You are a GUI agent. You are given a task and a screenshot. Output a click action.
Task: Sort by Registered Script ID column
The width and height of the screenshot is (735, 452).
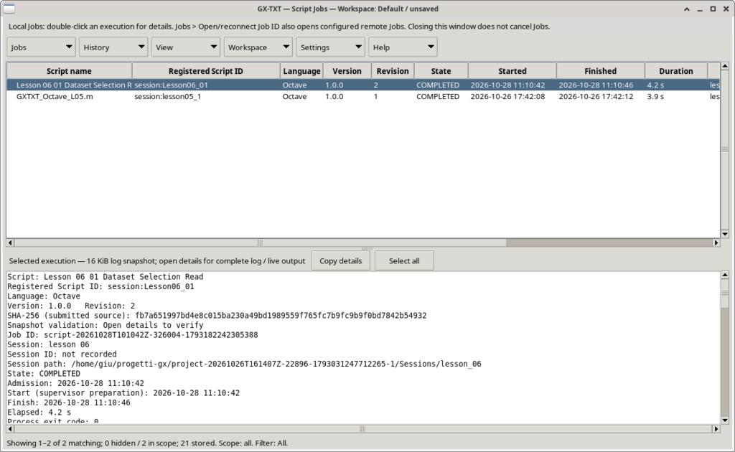click(206, 71)
